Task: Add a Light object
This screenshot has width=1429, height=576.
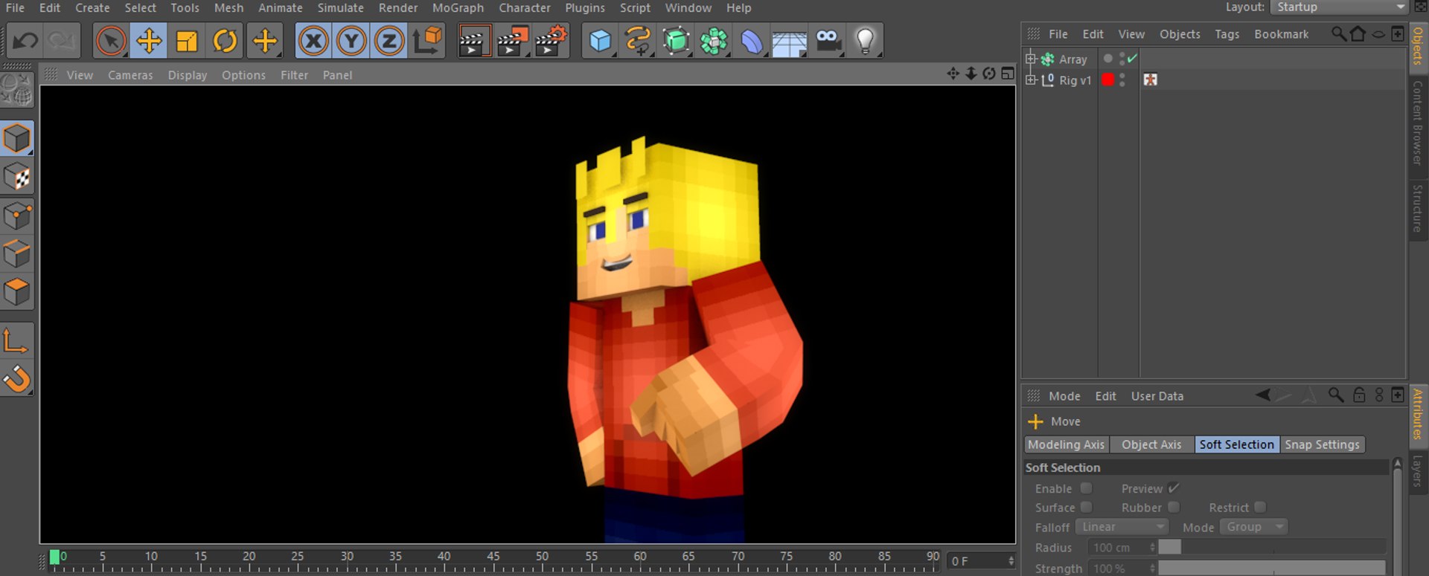Action: pos(866,40)
